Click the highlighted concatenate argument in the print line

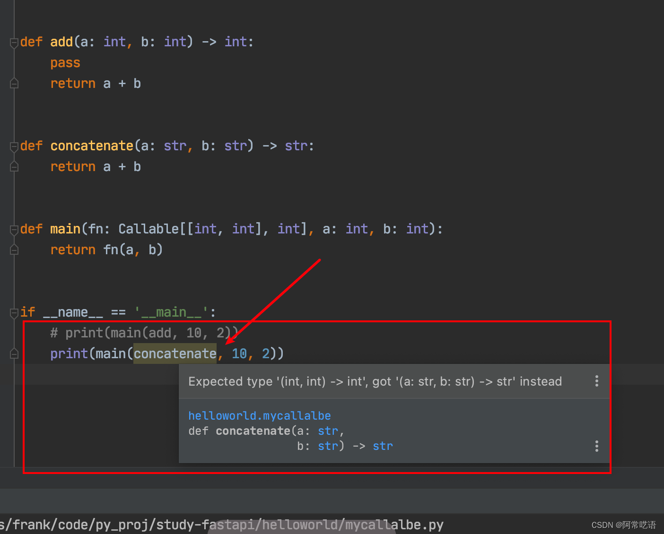[x=175, y=353]
